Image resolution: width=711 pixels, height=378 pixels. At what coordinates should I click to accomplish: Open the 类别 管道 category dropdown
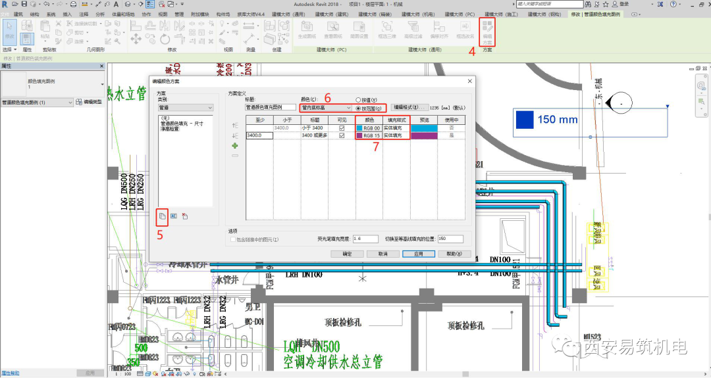[185, 108]
